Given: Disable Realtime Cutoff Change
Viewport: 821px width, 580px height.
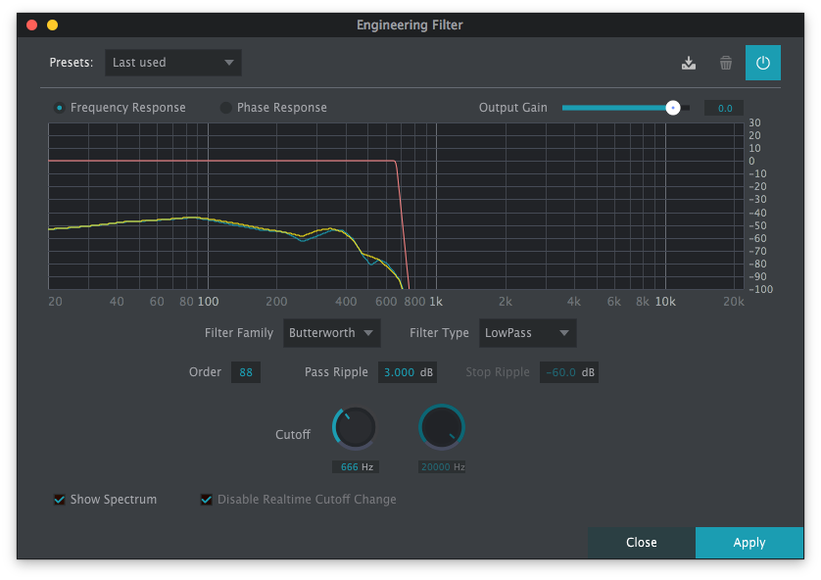Looking at the screenshot, I should pyautogui.click(x=206, y=500).
